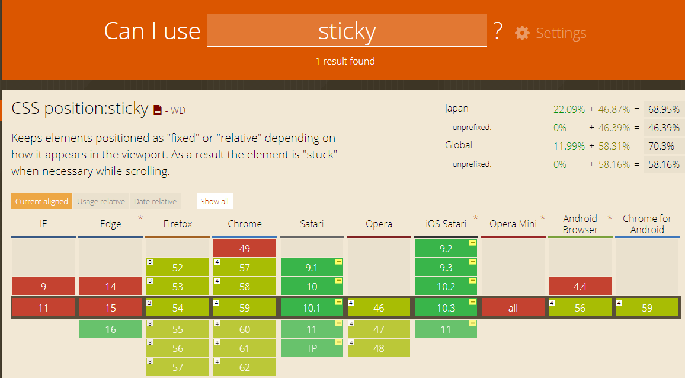Enable the Usage relative view
This screenshot has width=685, height=378.
(x=101, y=201)
